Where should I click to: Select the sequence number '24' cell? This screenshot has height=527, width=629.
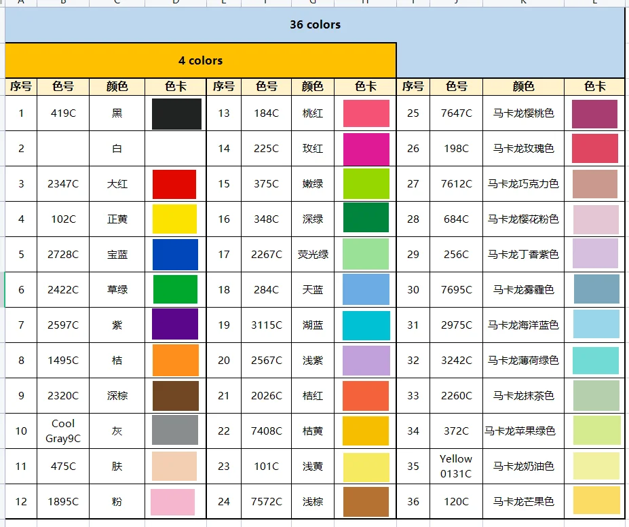point(224,502)
